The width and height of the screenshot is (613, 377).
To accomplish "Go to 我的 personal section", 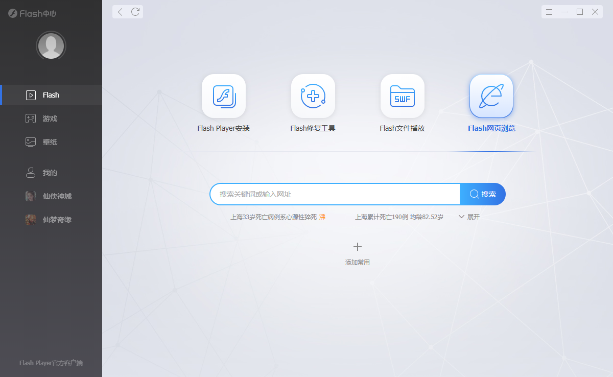I will [50, 173].
